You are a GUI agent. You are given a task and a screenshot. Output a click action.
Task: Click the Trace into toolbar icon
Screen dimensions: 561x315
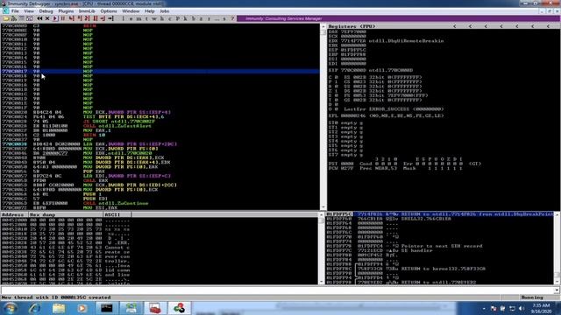87,18
